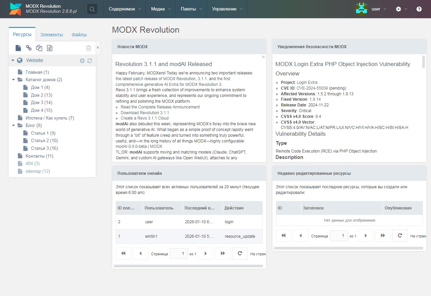Open the Пакеты menu

[191, 9]
